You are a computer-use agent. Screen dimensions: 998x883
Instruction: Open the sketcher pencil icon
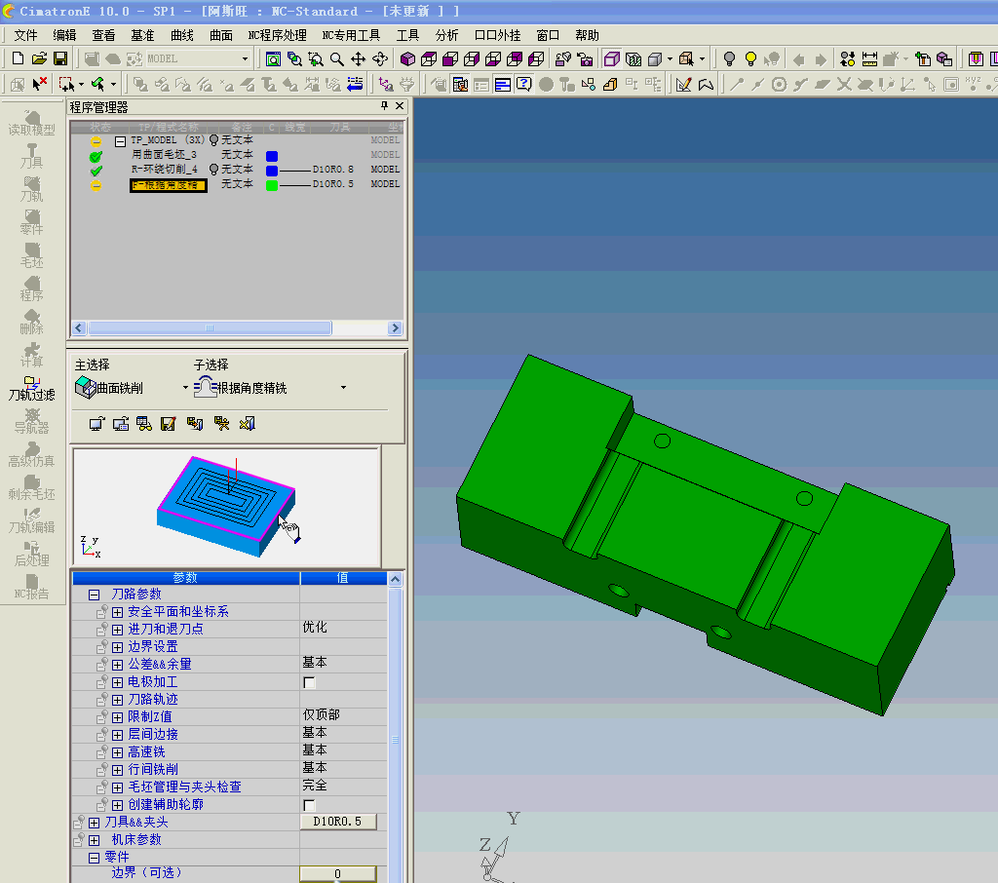[x=683, y=84]
